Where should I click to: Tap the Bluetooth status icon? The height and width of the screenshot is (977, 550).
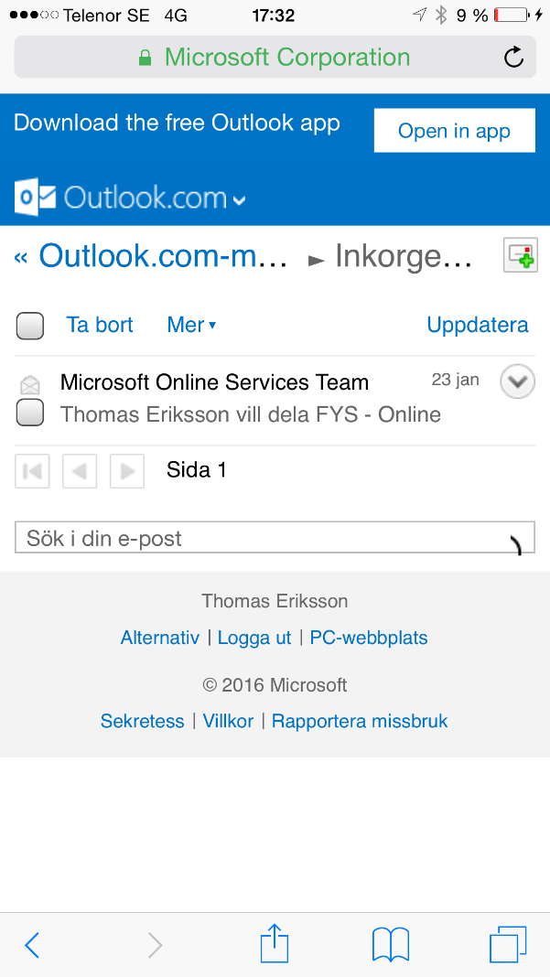coord(441,15)
